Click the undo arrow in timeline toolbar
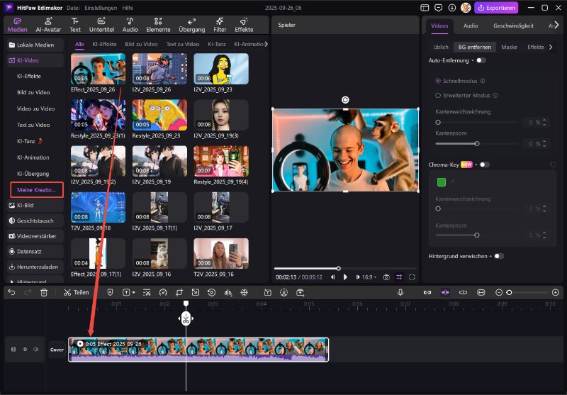 pyautogui.click(x=11, y=292)
